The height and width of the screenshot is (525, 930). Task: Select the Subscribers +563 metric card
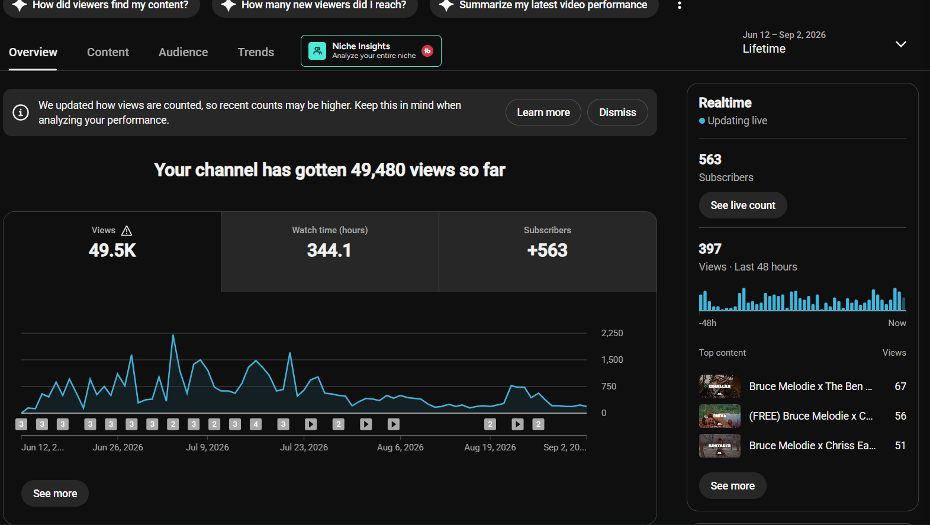pyautogui.click(x=548, y=252)
